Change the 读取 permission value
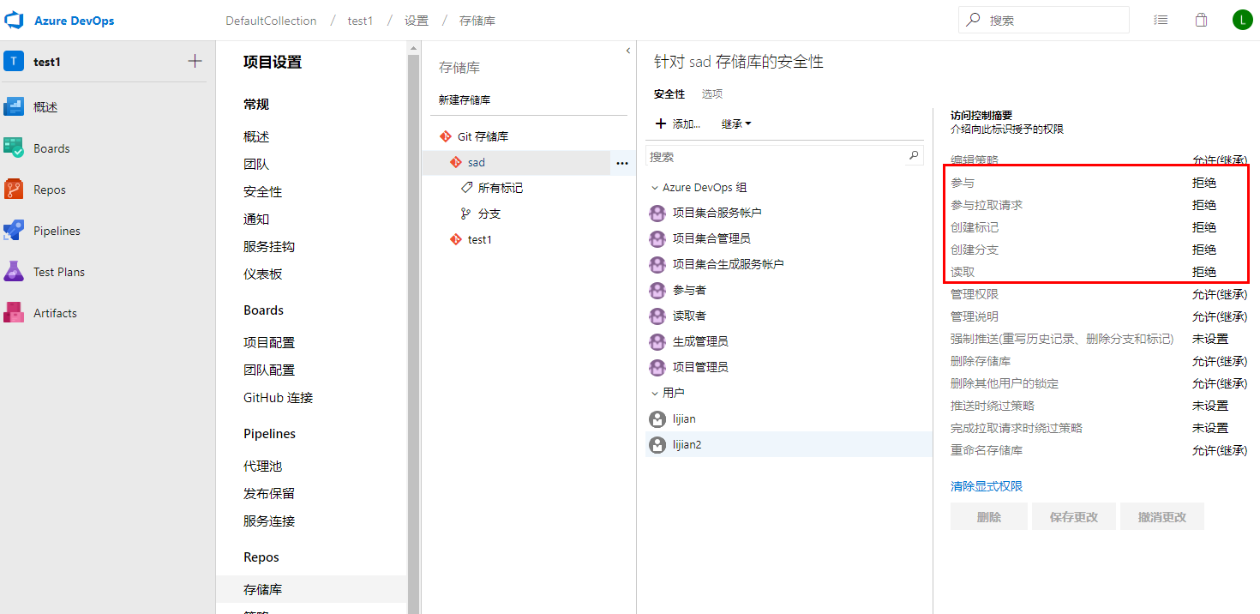 (1204, 272)
